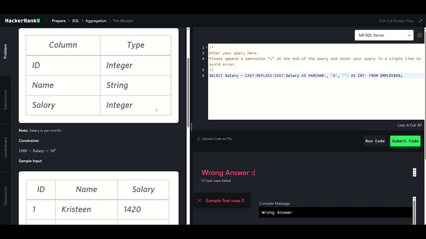Click the HackerRank logo
426x239 pixels.
[22, 21]
